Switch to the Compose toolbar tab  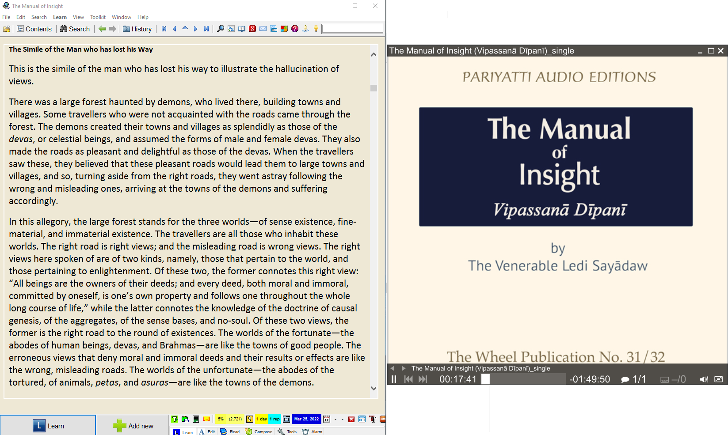pos(259,432)
